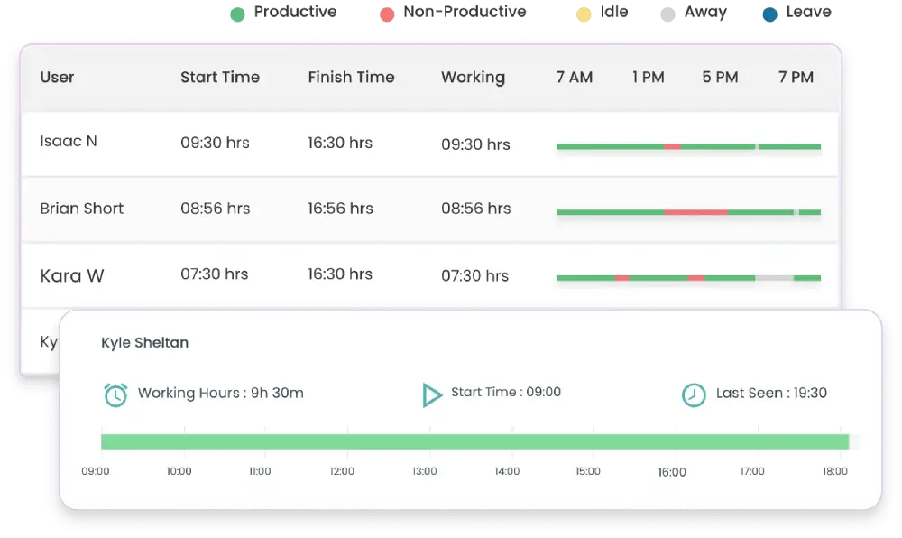This screenshot has width=902, height=538.
Task: Click Brian Short's user name
Action: click(x=81, y=209)
